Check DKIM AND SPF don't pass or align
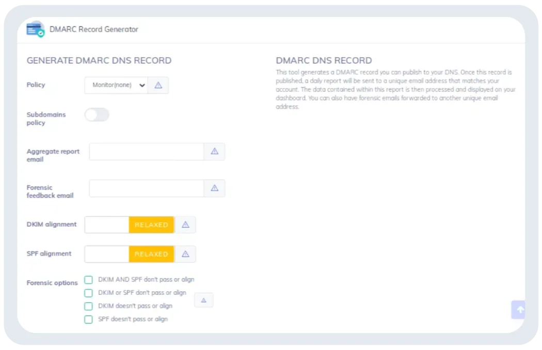This screenshot has width=542, height=350. pyautogui.click(x=88, y=279)
